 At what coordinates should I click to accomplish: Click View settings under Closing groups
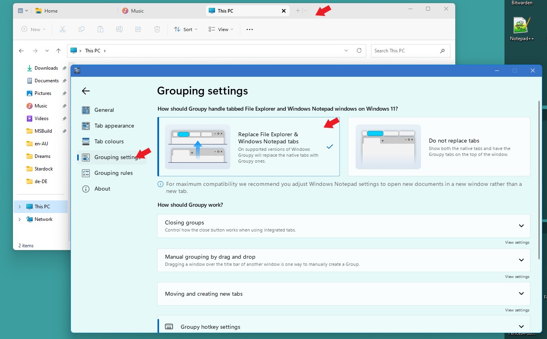pos(517,243)
